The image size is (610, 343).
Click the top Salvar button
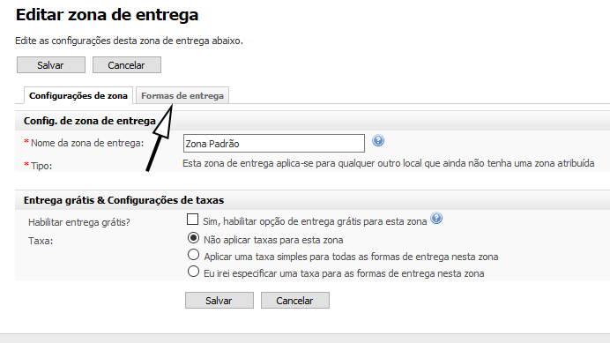pos(51,65)
